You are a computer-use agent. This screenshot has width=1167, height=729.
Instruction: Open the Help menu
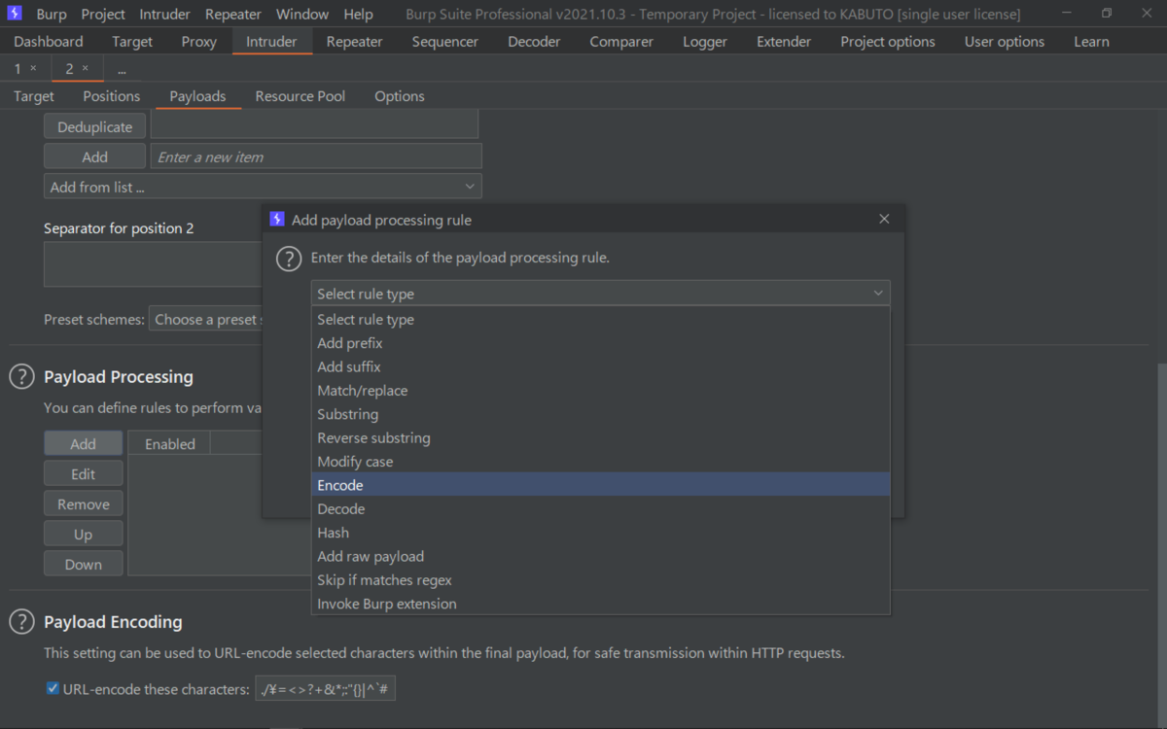pos(358,14)
